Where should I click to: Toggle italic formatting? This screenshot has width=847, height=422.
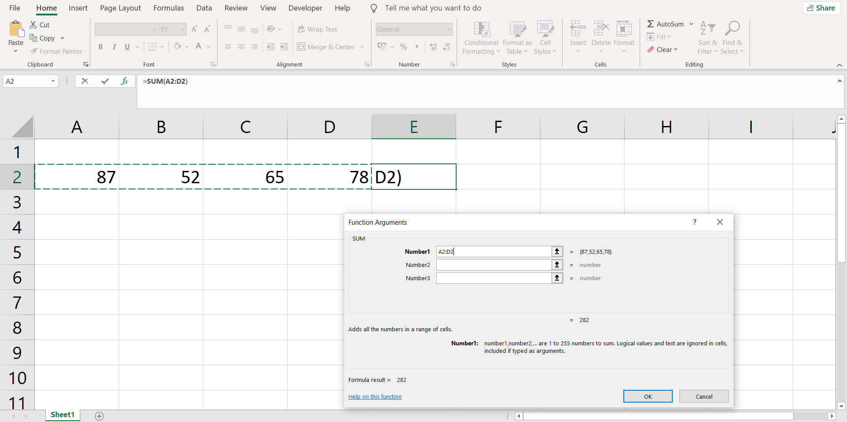[x=114, y=47]
